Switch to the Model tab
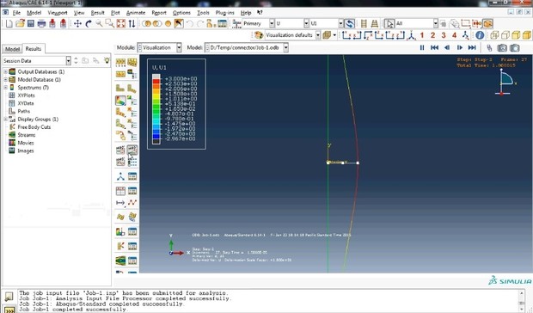 click(12, 49)
